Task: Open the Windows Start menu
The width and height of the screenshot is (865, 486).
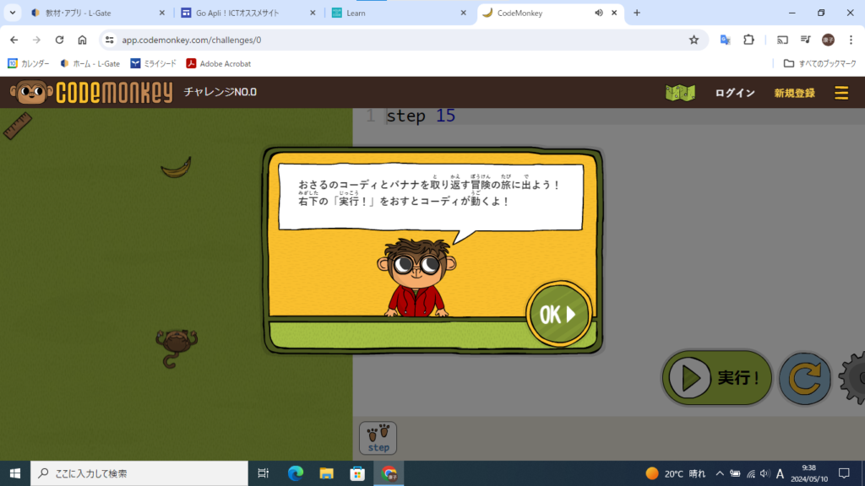Action: (15, 473)
